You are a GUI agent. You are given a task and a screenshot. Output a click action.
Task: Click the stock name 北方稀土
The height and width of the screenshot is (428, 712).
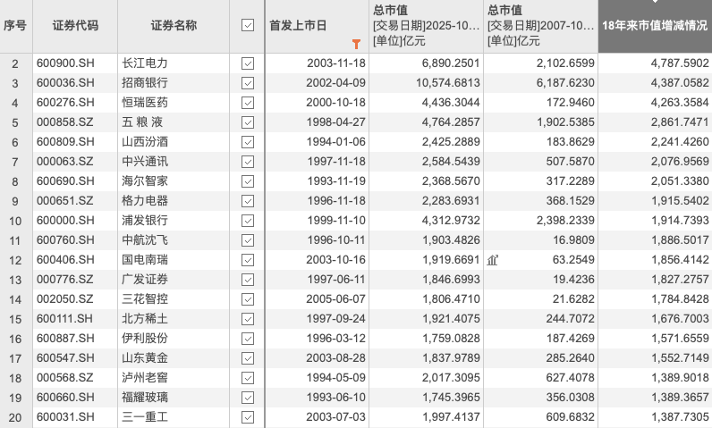coord(145,319)
